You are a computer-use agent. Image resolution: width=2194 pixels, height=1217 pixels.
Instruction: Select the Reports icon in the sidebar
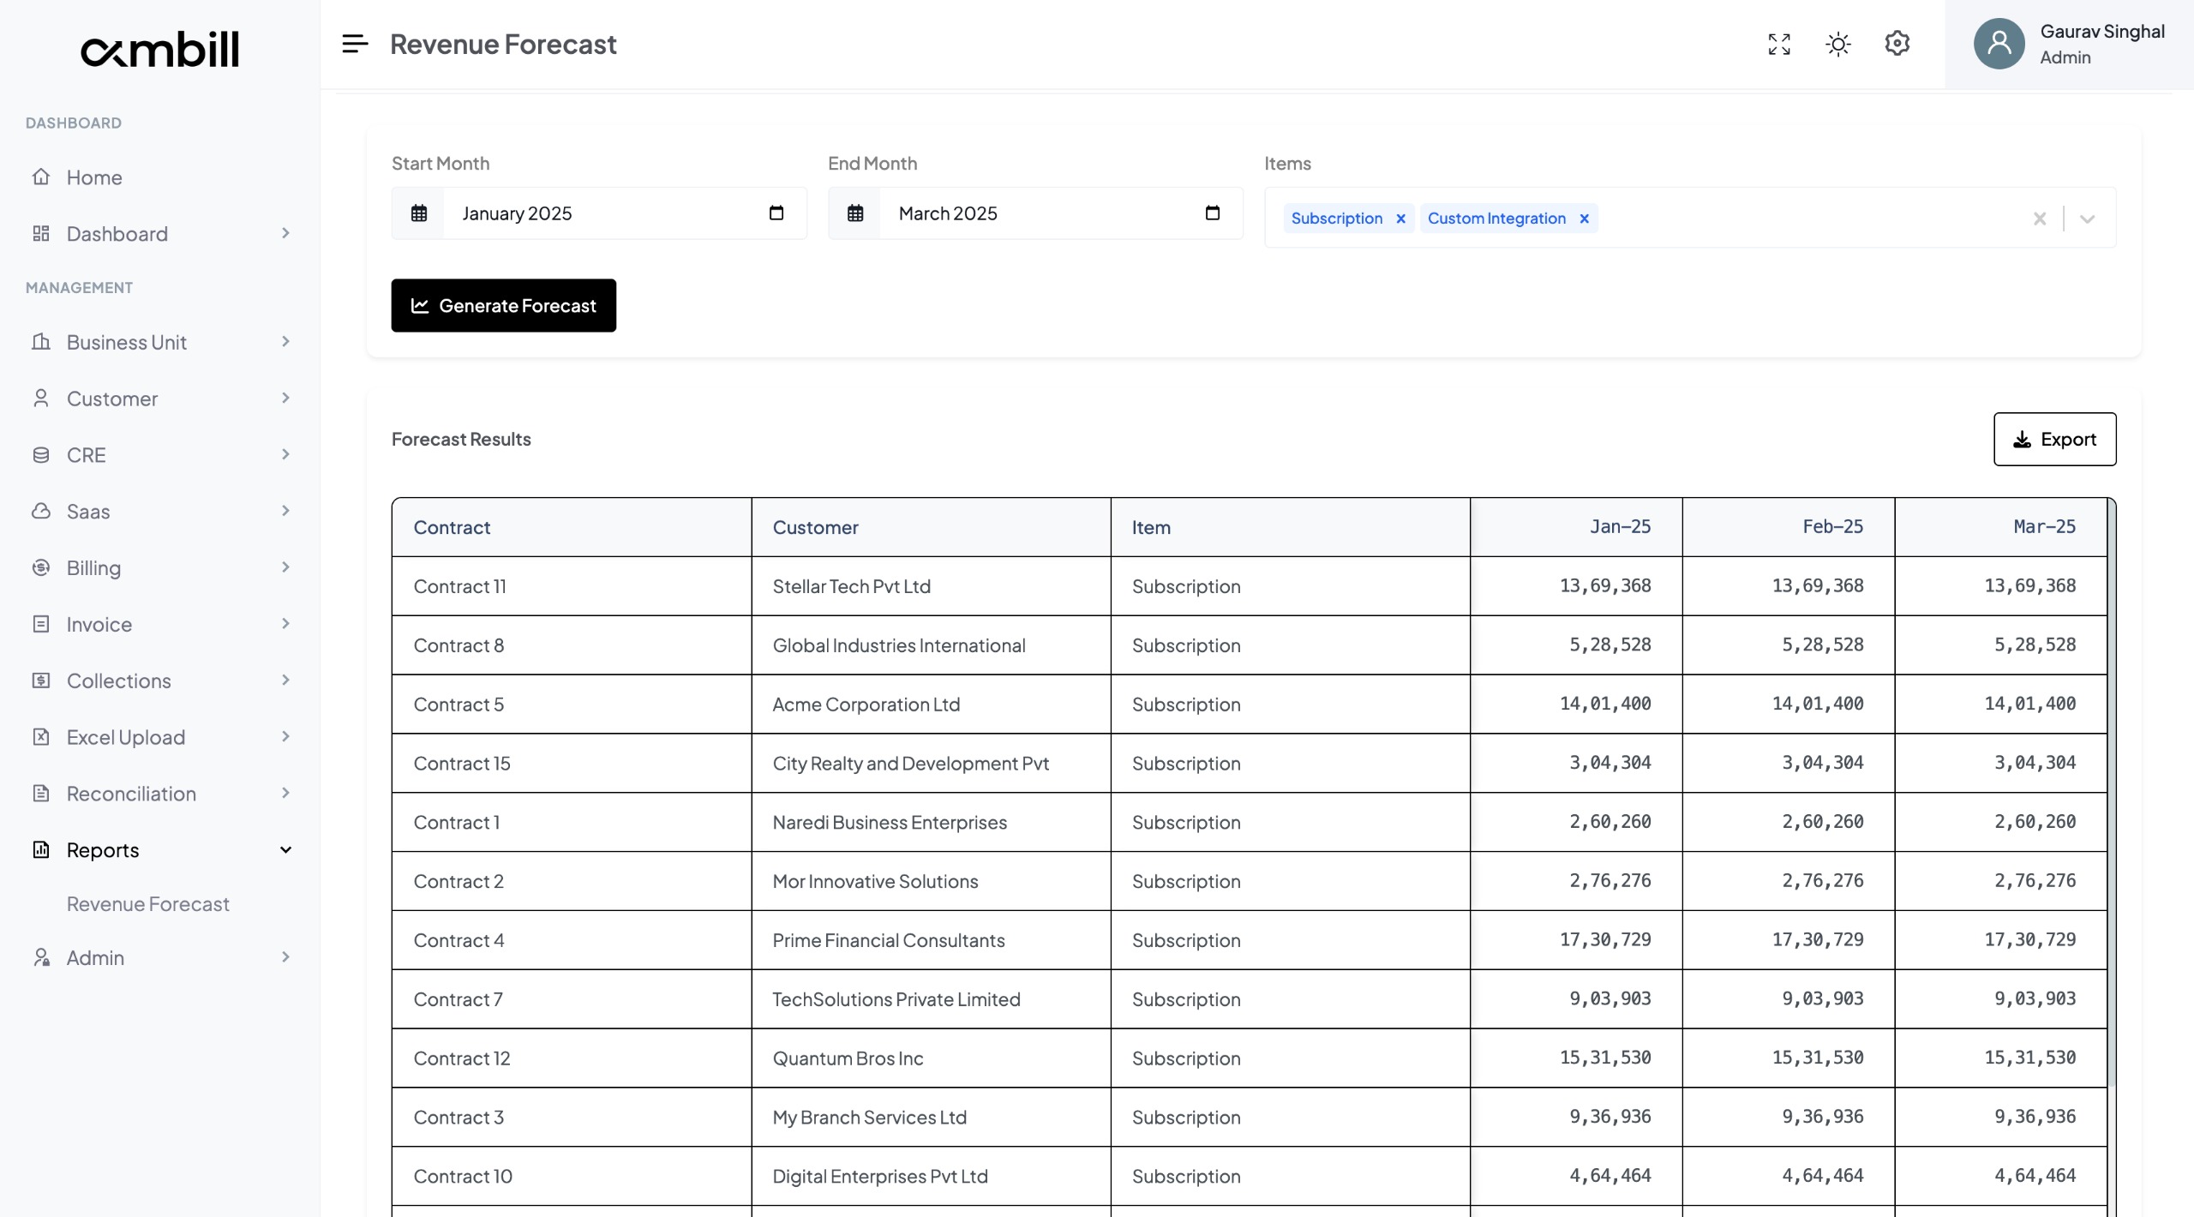coord(42,849)
